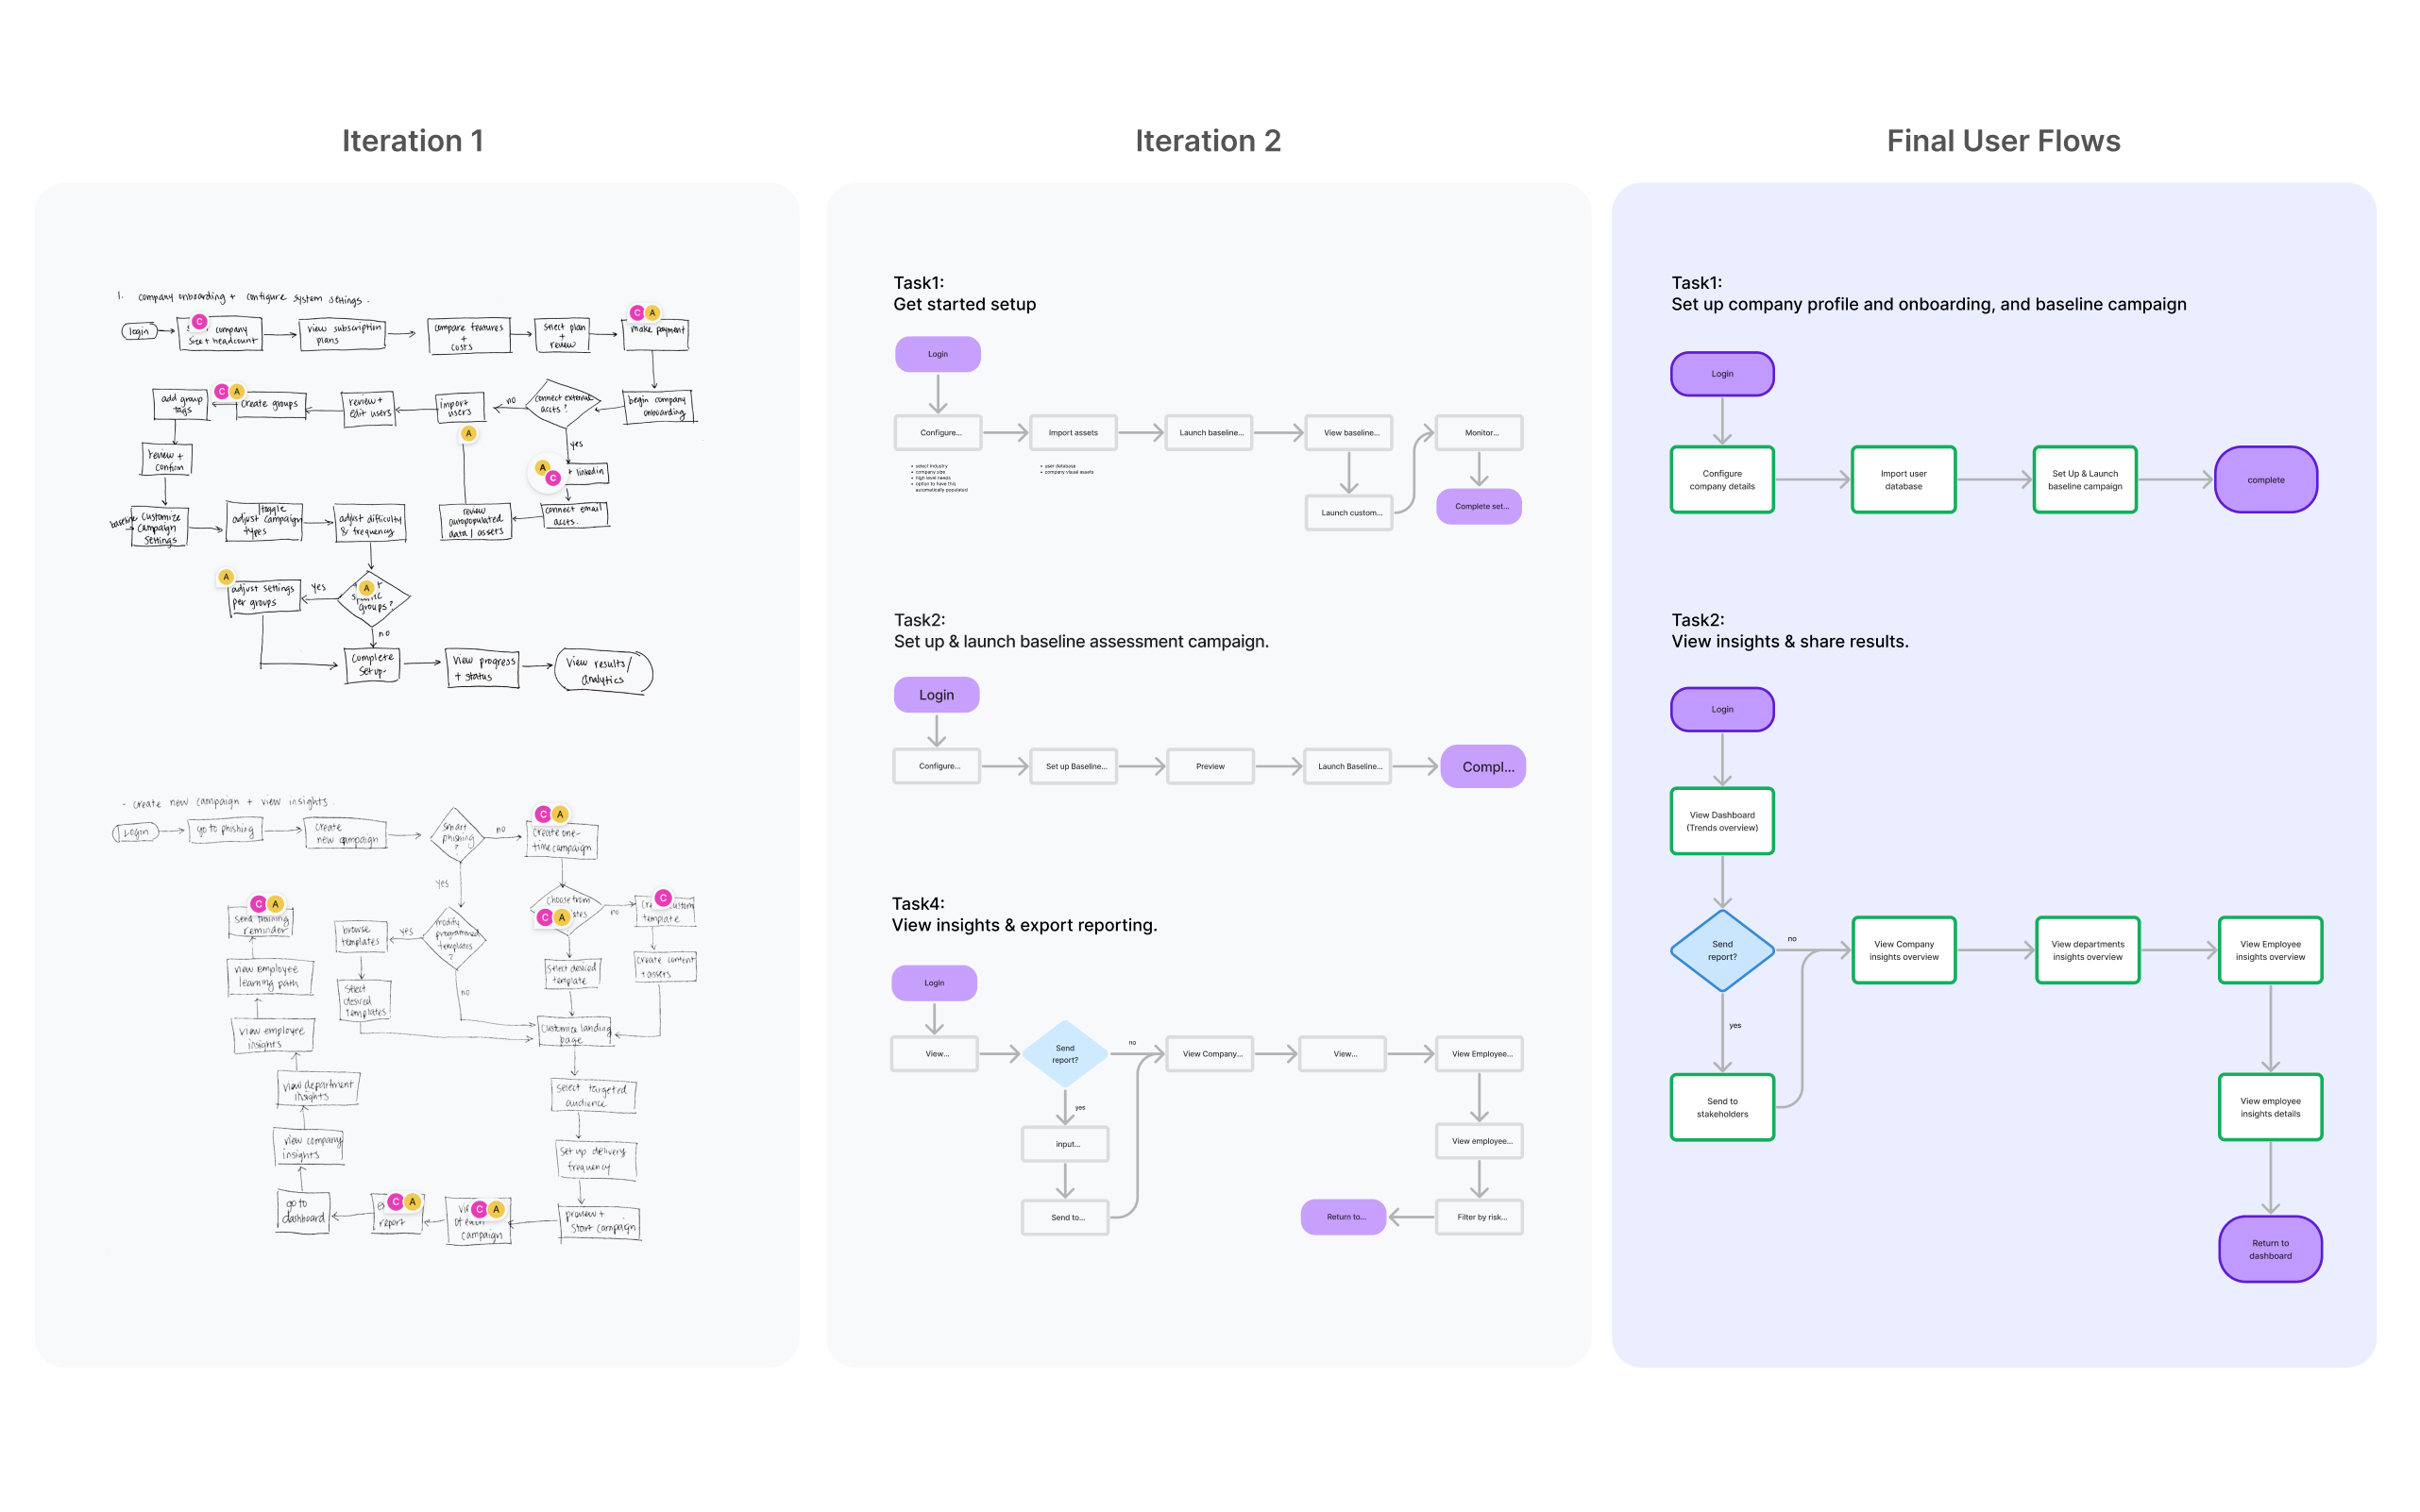Image resolution: width=2420 pixels, height=1512 pixels.
Task: Select hand-drawn 'View results / analytics' sketch node
Action: coord(602,671)
